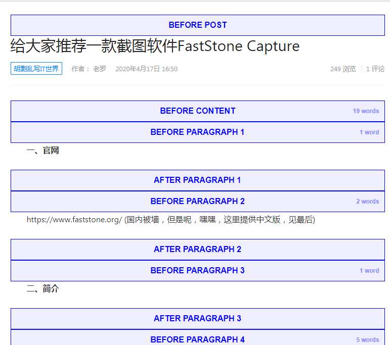This screenshot has width=390, height=345.
Task: Select the BEFORE PARAGRAPH 3 block
Action: pyautogui.click(x=197, y=270)
